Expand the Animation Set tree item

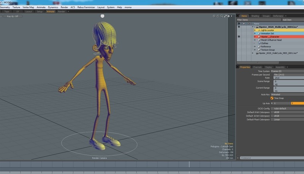[255, 33]
